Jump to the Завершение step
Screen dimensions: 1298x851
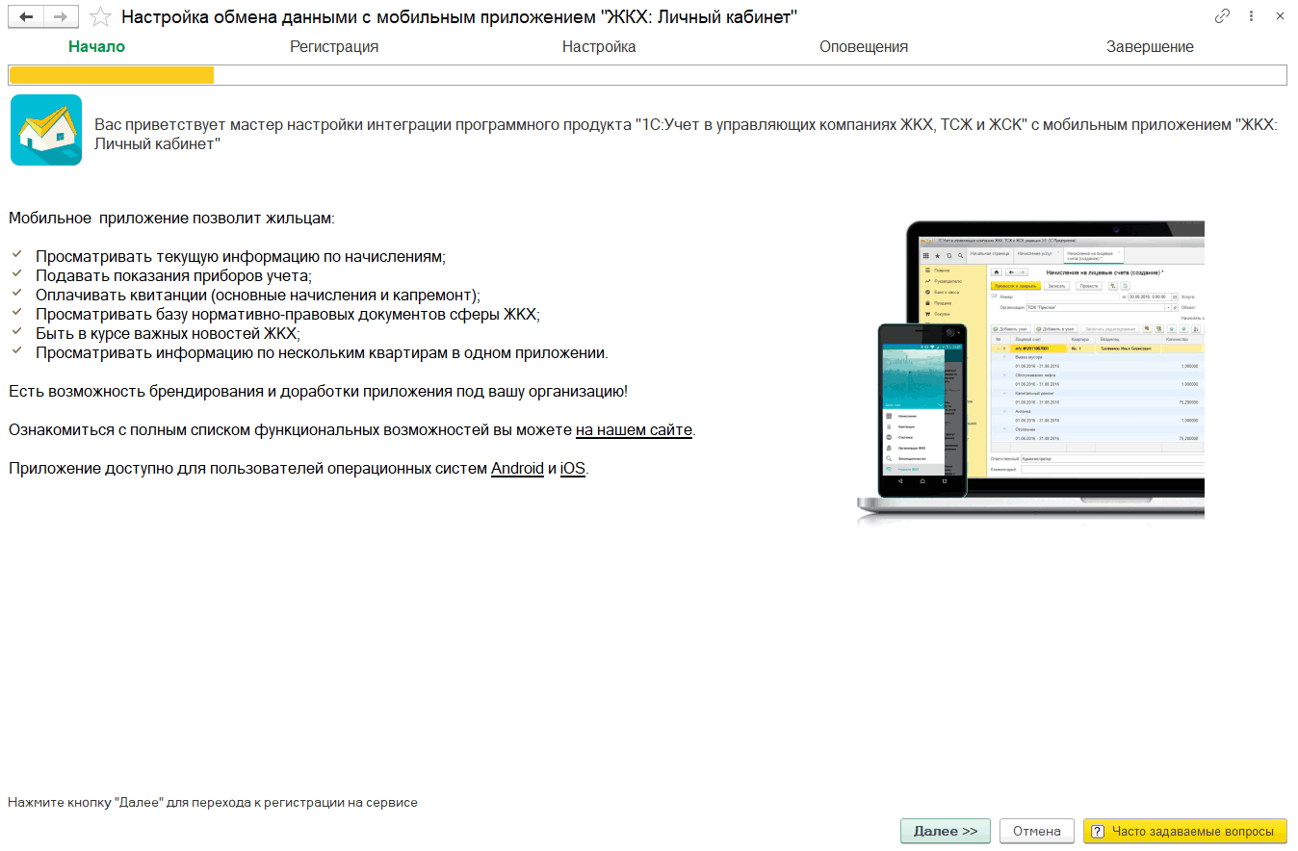(x=1150, y=46)
